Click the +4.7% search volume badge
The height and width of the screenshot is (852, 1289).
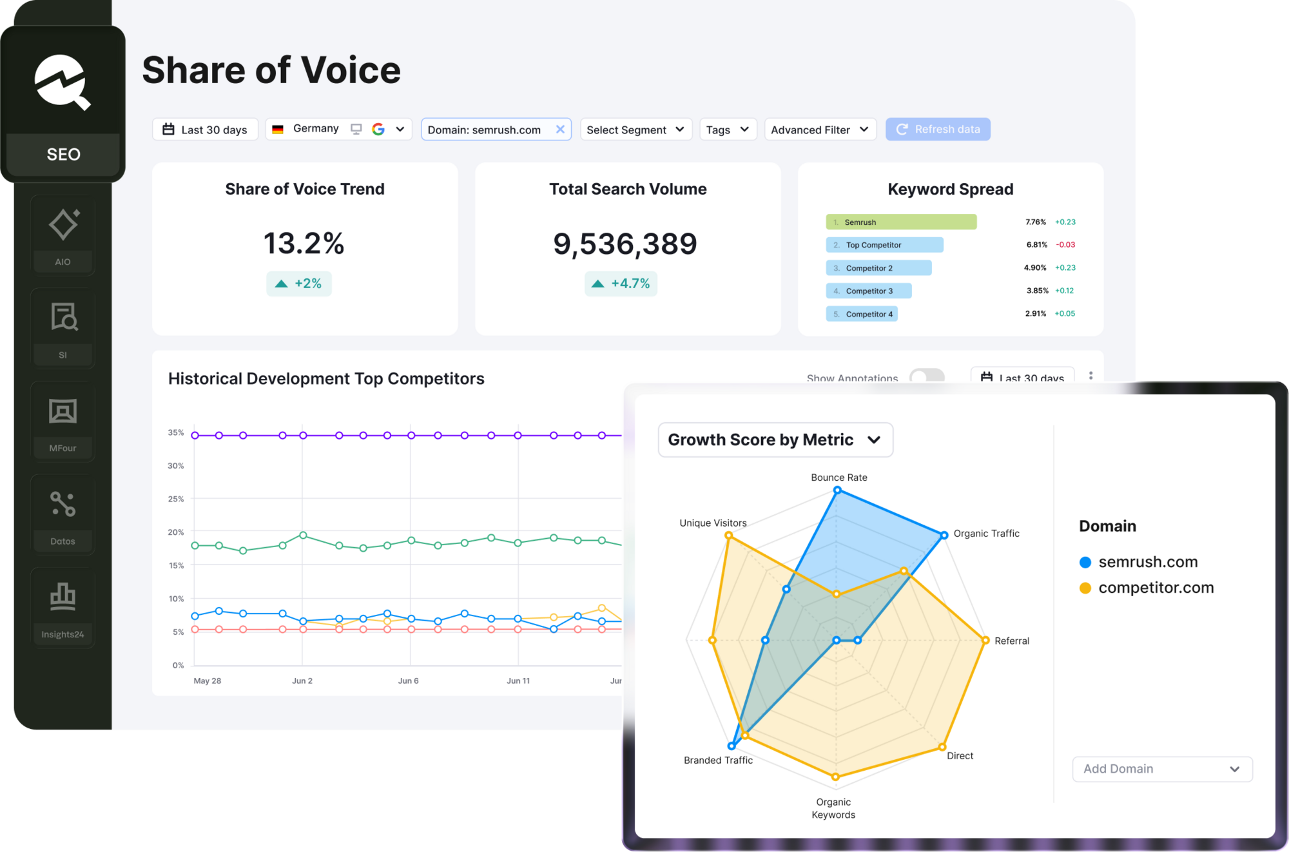[x=621, y=284]
